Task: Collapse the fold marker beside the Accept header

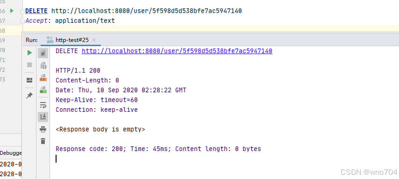Action: point(23,21)
